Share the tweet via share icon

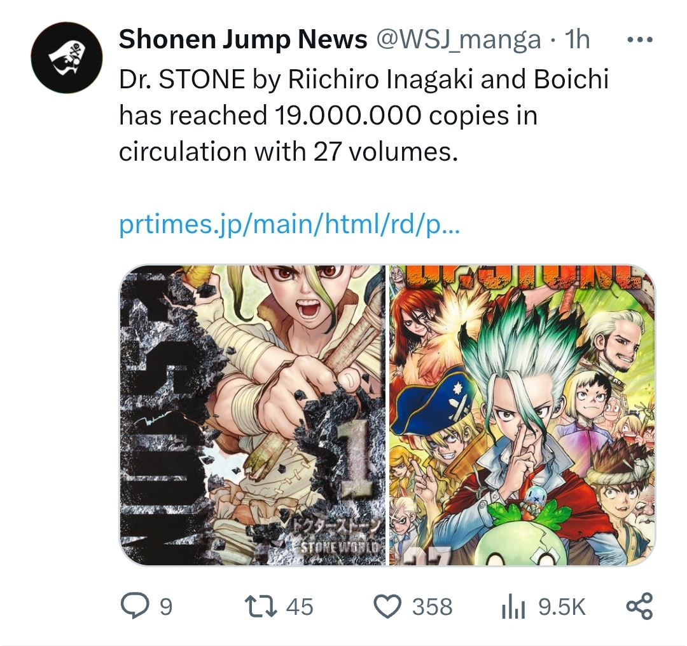640,606
